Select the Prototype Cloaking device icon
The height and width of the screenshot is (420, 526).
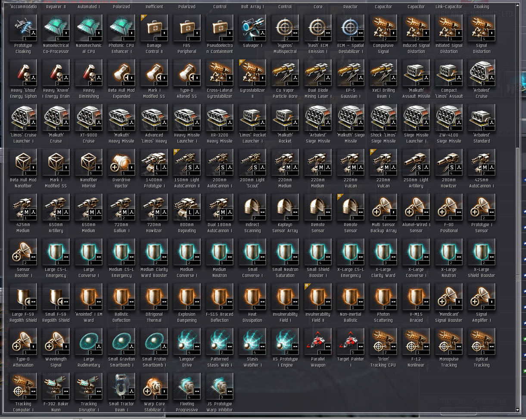click(x=23, y=28)
